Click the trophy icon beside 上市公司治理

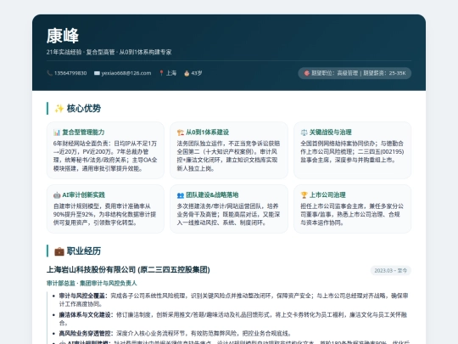coord(304,195)
